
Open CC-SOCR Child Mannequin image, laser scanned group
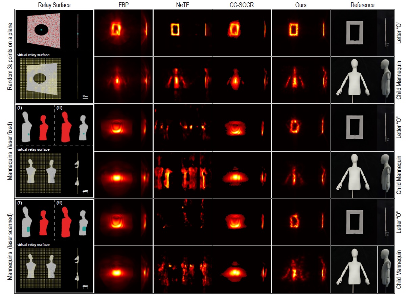242,270
